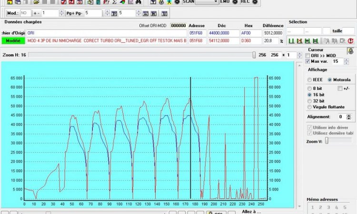This screenshot has height=214, width=357.
Task: Click the open folder icon in toolbar
Action: 36,2
